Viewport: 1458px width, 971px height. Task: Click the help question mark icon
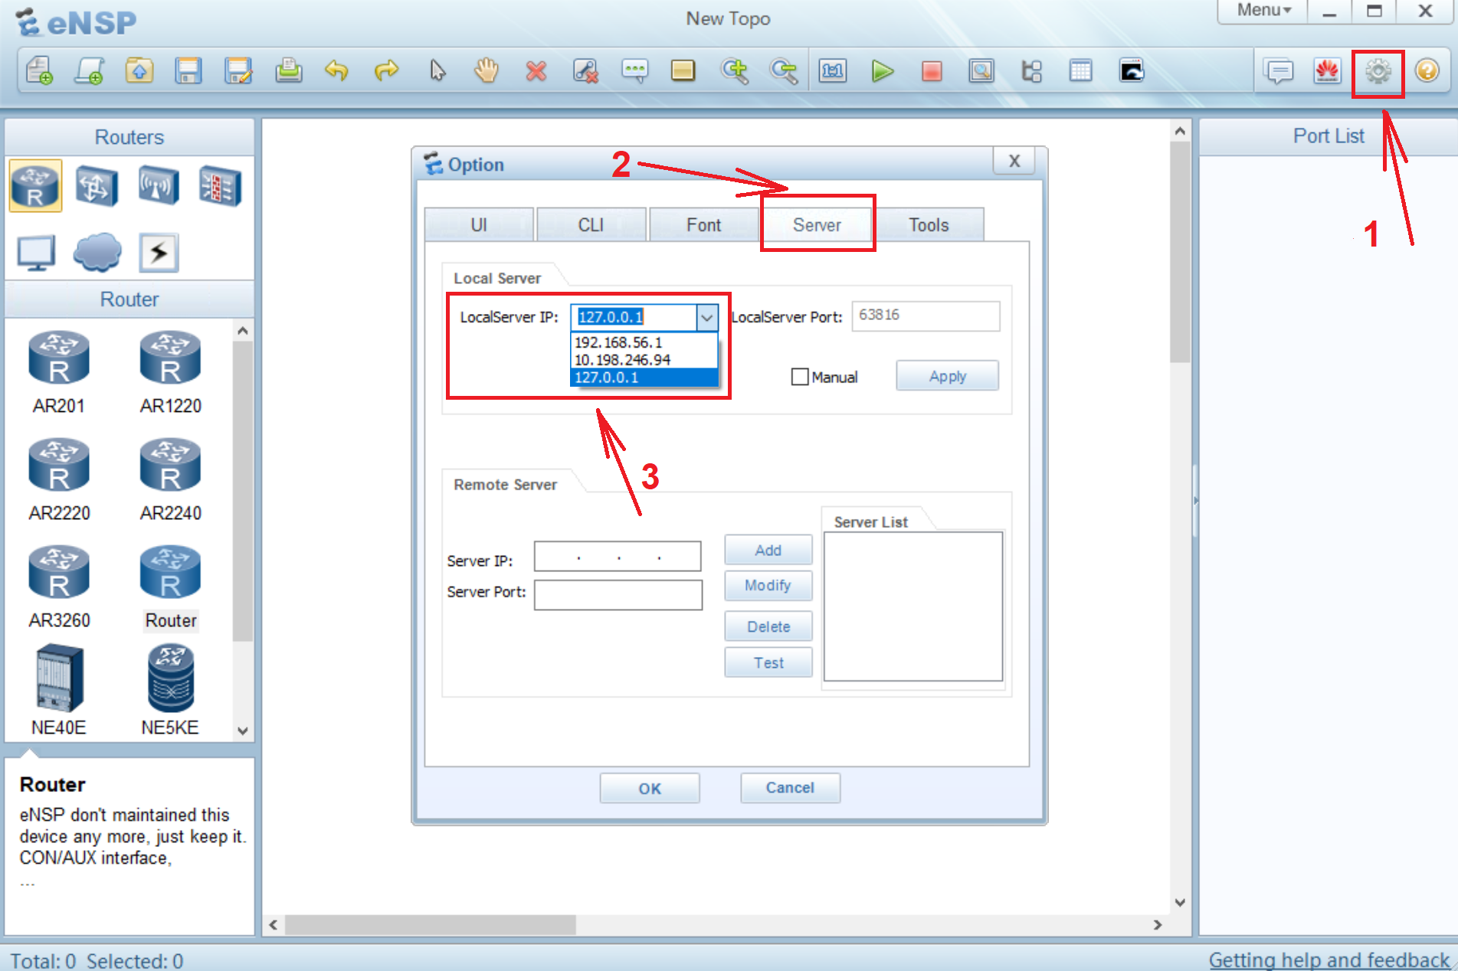[1427, 71]
